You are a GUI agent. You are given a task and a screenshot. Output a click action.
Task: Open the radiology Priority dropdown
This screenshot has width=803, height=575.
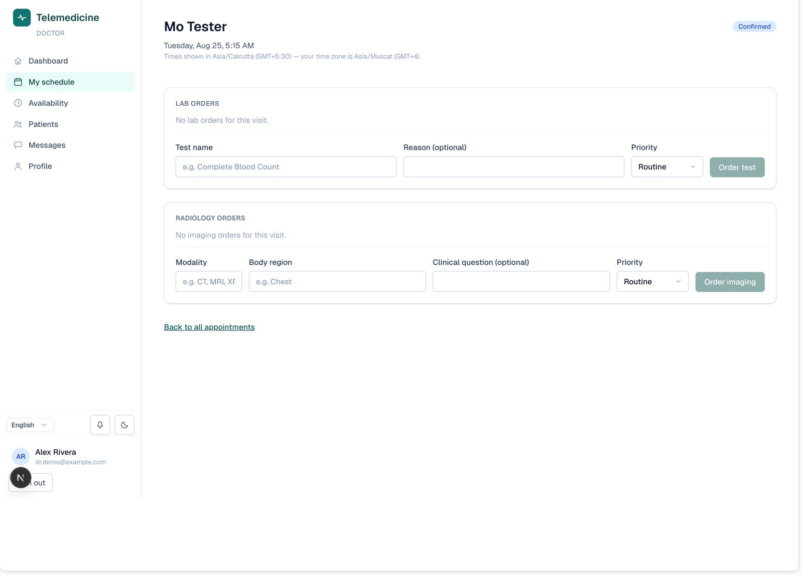tap(652, 282)
